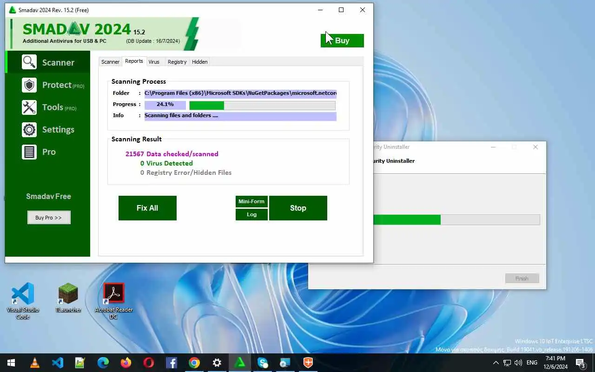The height and width of the screenshot is (372, 595).
Task: Open Opera browser from taskbar
Action: click(x=149, y=363)
